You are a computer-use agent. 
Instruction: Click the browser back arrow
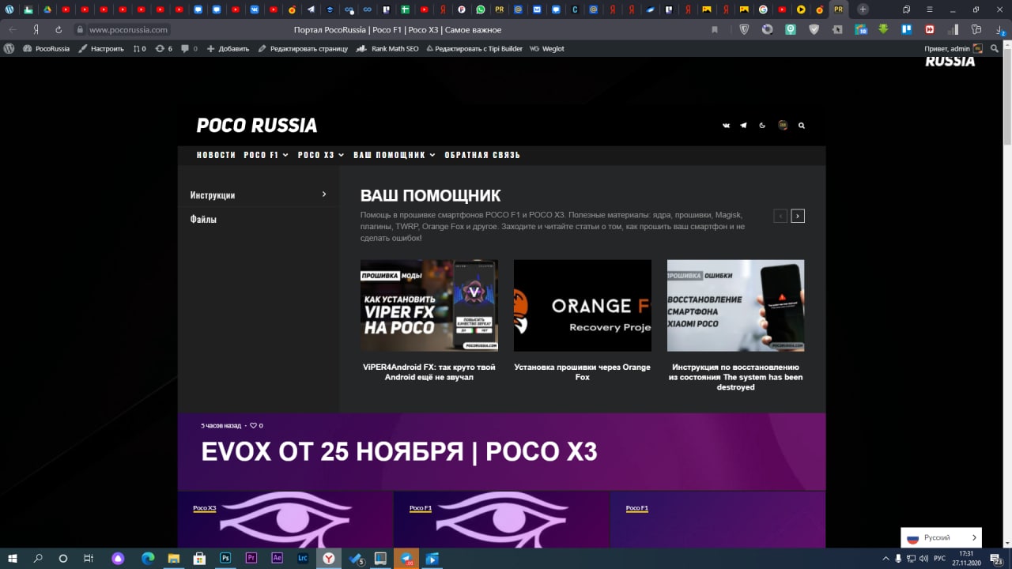(x=13, y=29)
